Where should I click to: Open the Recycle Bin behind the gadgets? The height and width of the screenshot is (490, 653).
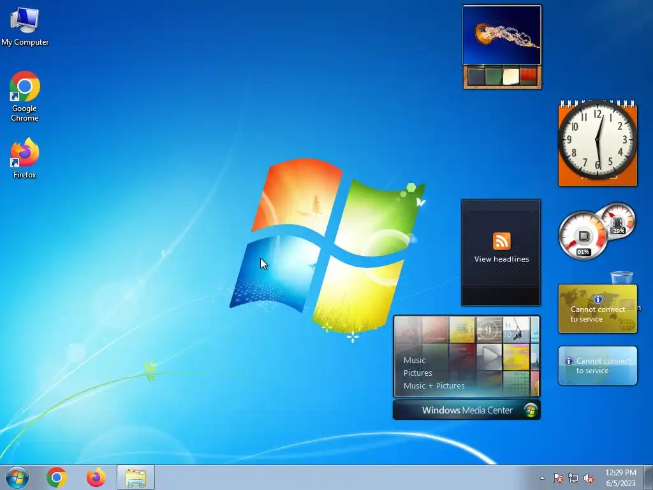click(x=621, y=278)
